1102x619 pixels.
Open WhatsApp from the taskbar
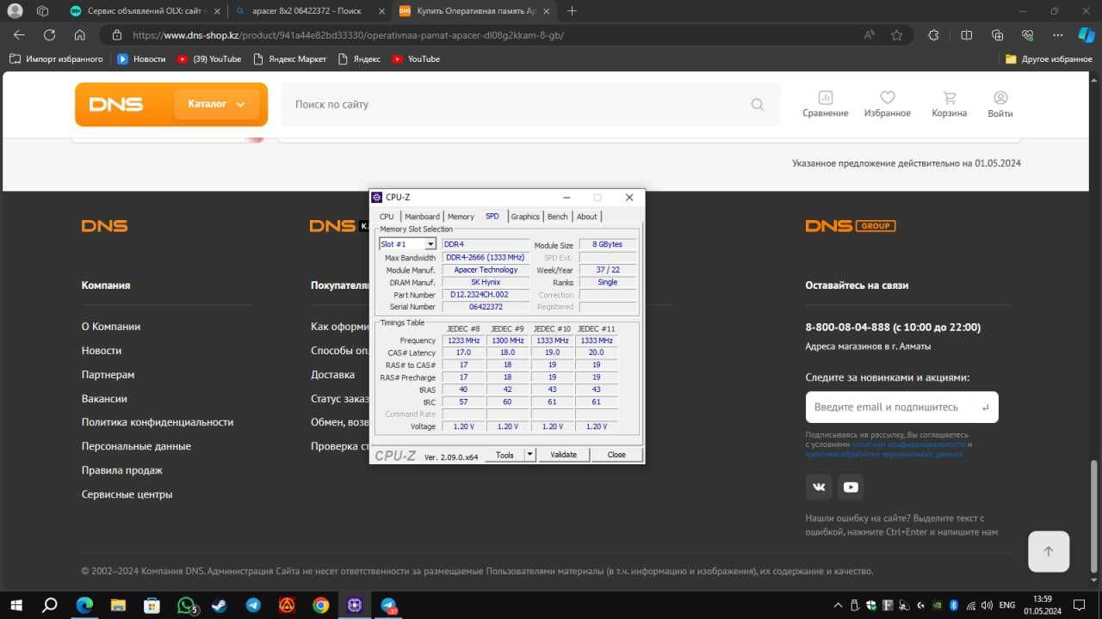[x=187, y=605]
